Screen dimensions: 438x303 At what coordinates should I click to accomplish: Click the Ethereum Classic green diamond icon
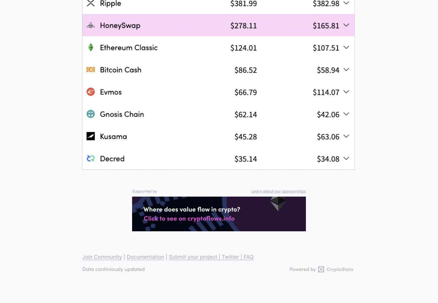point(91,47)
